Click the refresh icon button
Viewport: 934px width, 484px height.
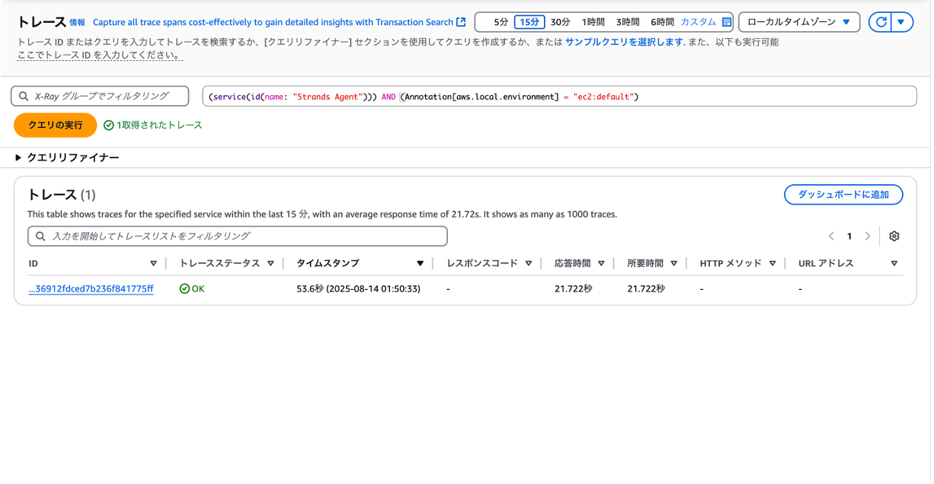coord(880,22)
